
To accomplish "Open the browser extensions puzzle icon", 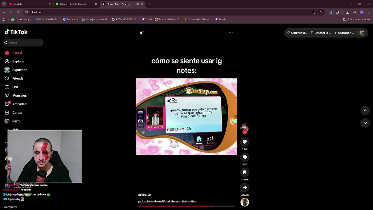I will (337, 12).
